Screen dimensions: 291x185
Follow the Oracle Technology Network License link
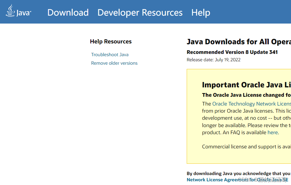[251, 104]
